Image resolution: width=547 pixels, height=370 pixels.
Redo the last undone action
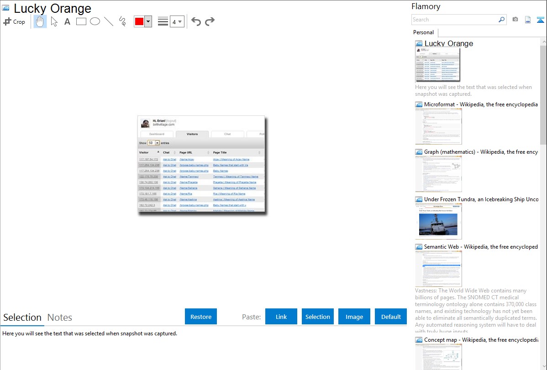point(210,21)
